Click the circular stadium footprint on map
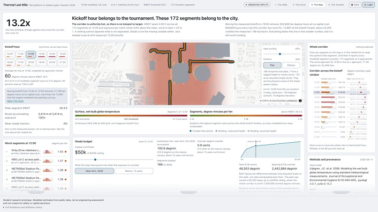The image size is (378, 212). (x=202, y=73)
